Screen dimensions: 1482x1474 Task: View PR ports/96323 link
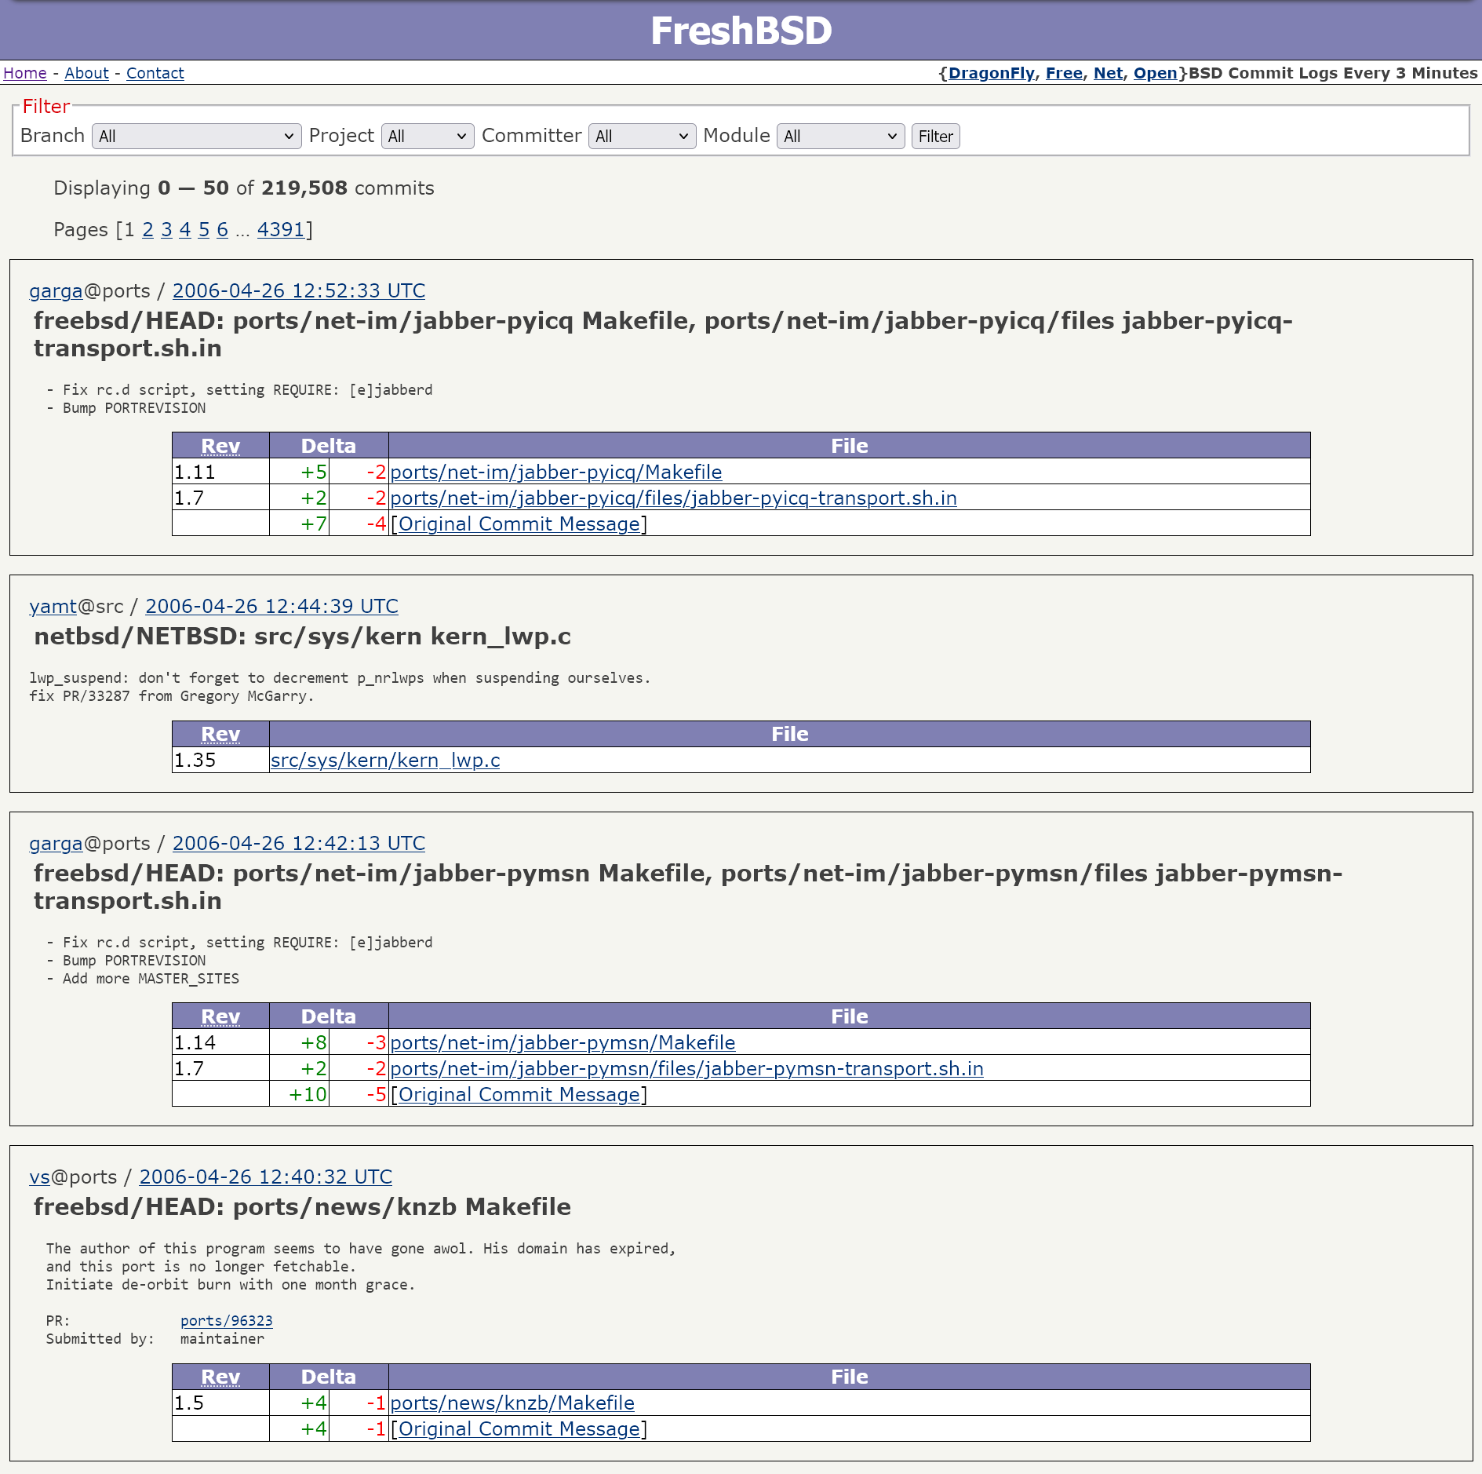(x=226, y=1321)
